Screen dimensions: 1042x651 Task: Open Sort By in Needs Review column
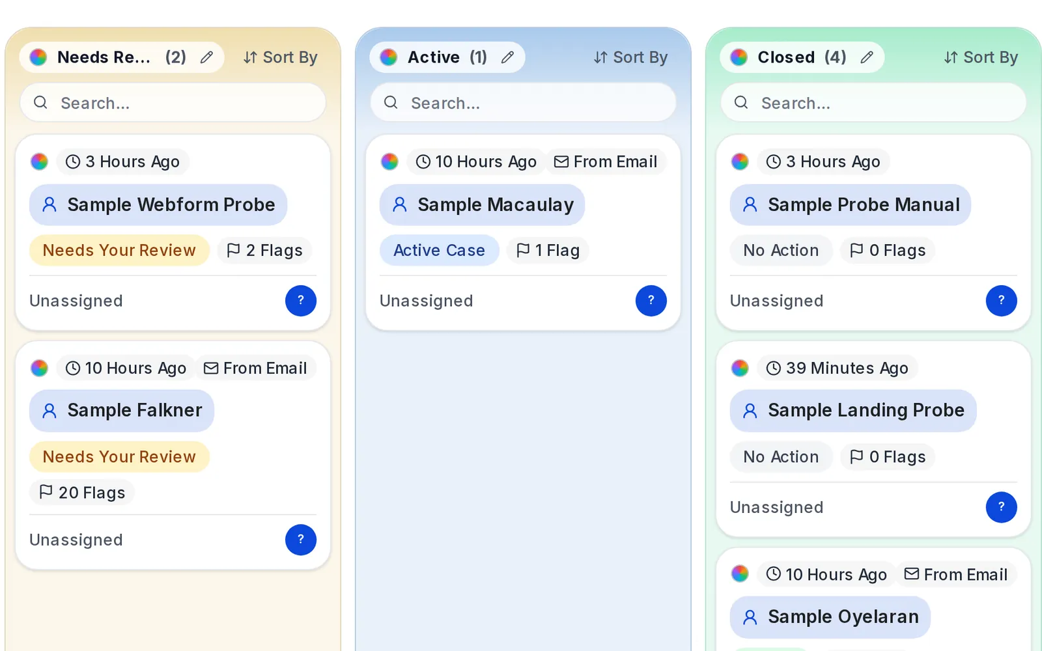pyautogui.click(x=281, y=57)
